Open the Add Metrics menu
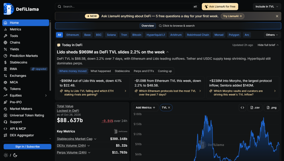This screenshot has height=161, width=284. (x=145, y=108)
